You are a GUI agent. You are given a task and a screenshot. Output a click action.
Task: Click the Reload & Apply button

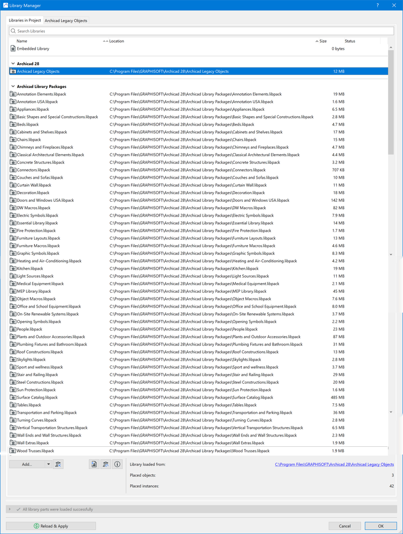coord(51,526)
